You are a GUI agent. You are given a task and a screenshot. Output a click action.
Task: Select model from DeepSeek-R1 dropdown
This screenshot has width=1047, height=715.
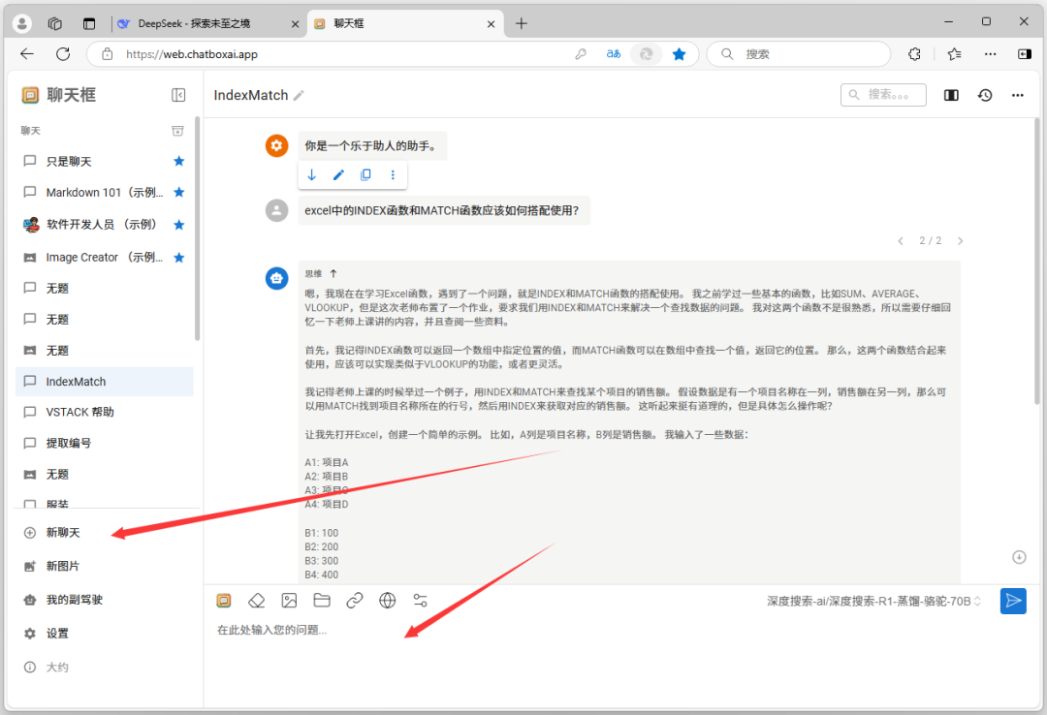point(874,601)
